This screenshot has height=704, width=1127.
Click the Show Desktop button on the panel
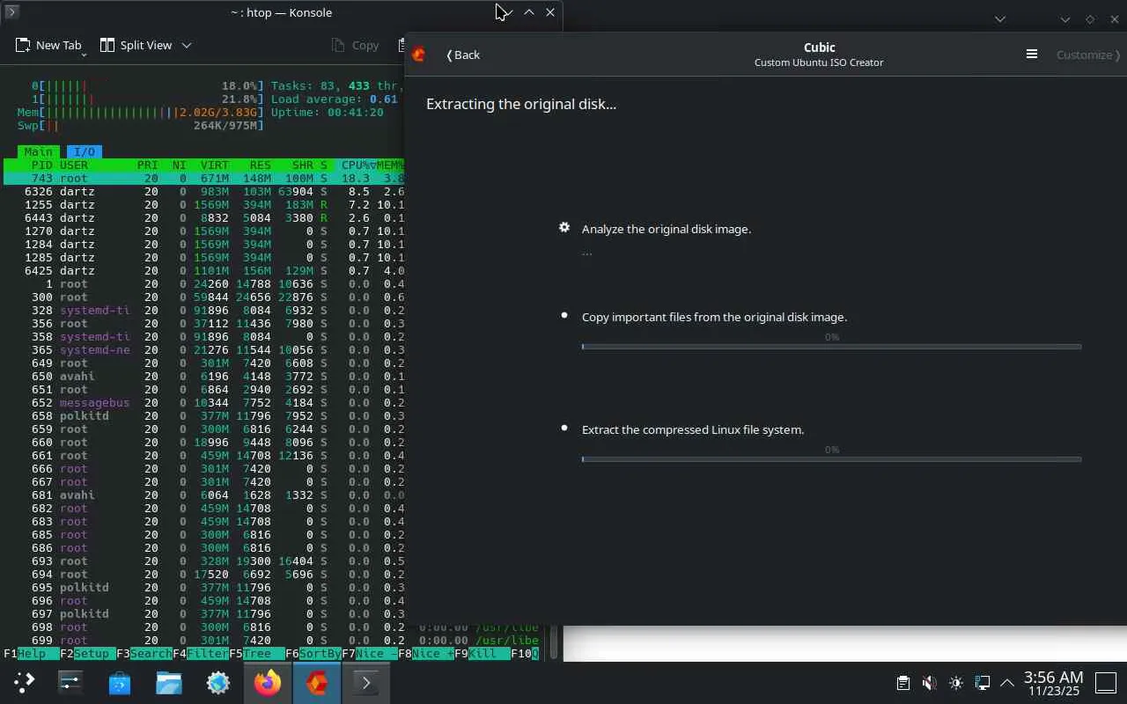coord(1105,683)
